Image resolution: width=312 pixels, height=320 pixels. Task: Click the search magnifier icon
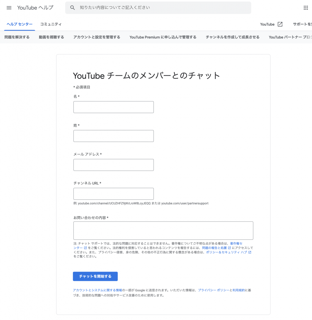[72, 8]
